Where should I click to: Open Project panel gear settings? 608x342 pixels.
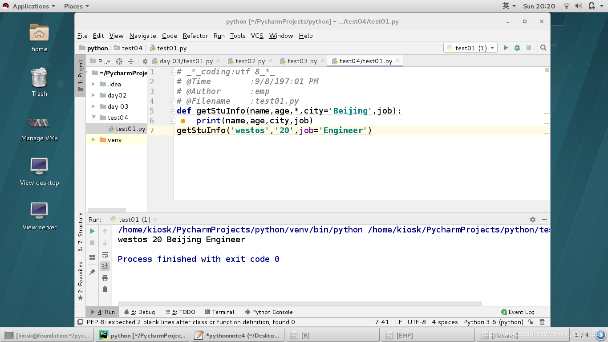pos(145,61)
